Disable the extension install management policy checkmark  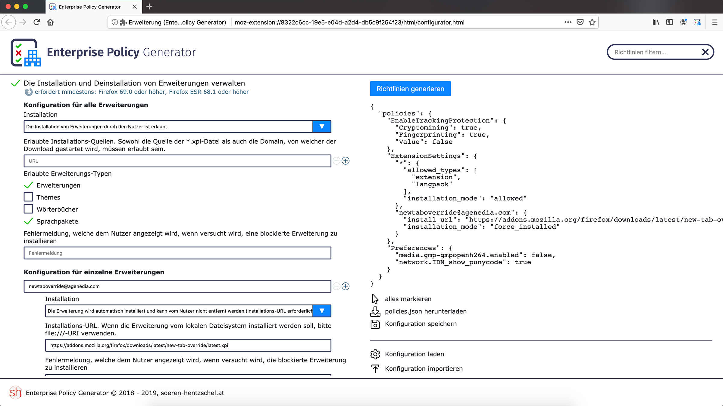(15, 83)
